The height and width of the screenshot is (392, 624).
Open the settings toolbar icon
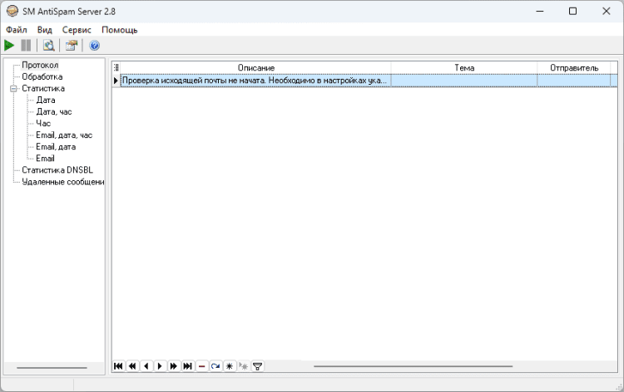pyautogui.click(x=72, y=46)
